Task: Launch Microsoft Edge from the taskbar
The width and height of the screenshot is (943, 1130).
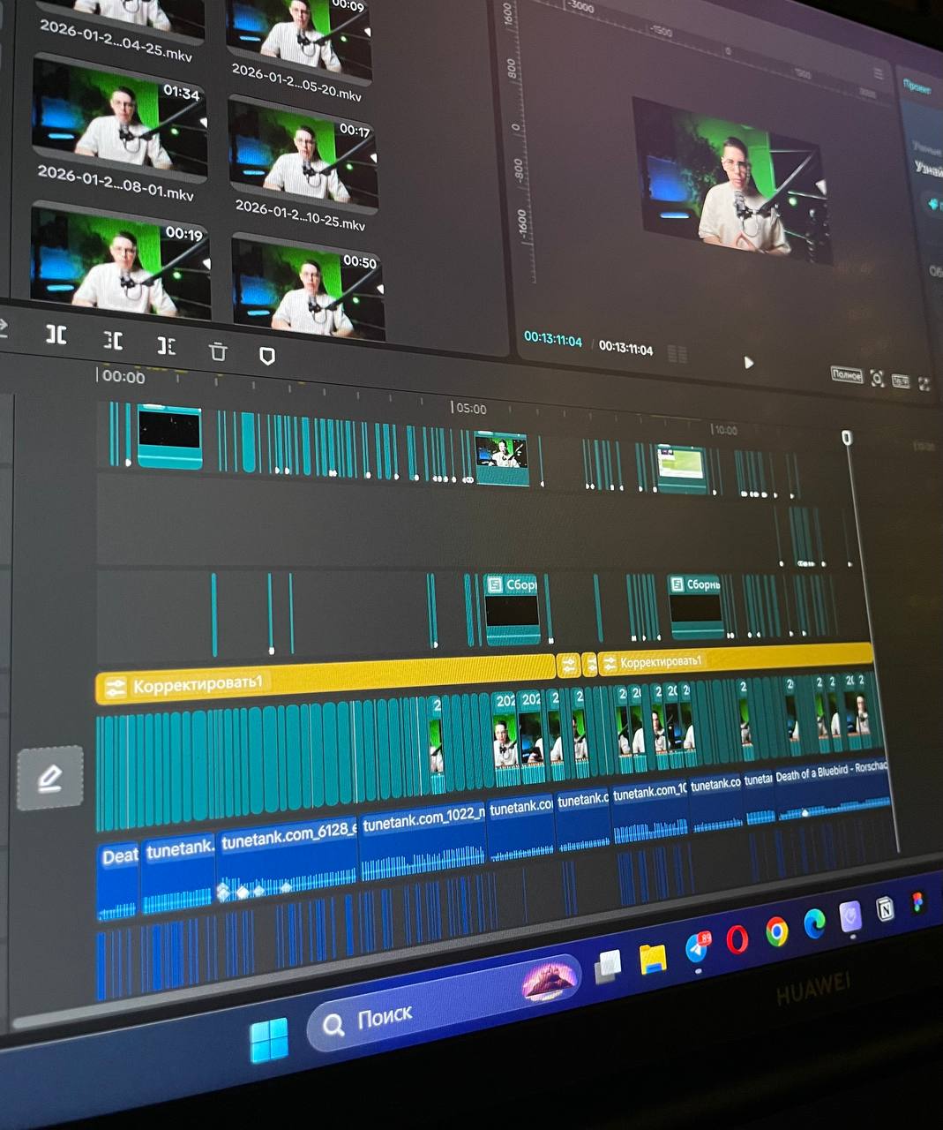Action: [813, 923]
